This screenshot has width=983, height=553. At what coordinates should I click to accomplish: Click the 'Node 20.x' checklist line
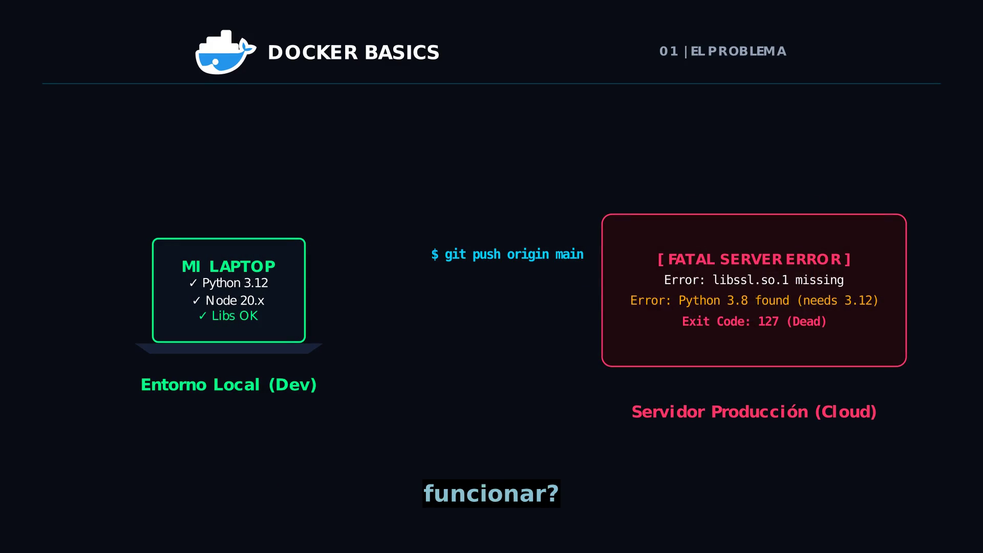coord(228,300)
